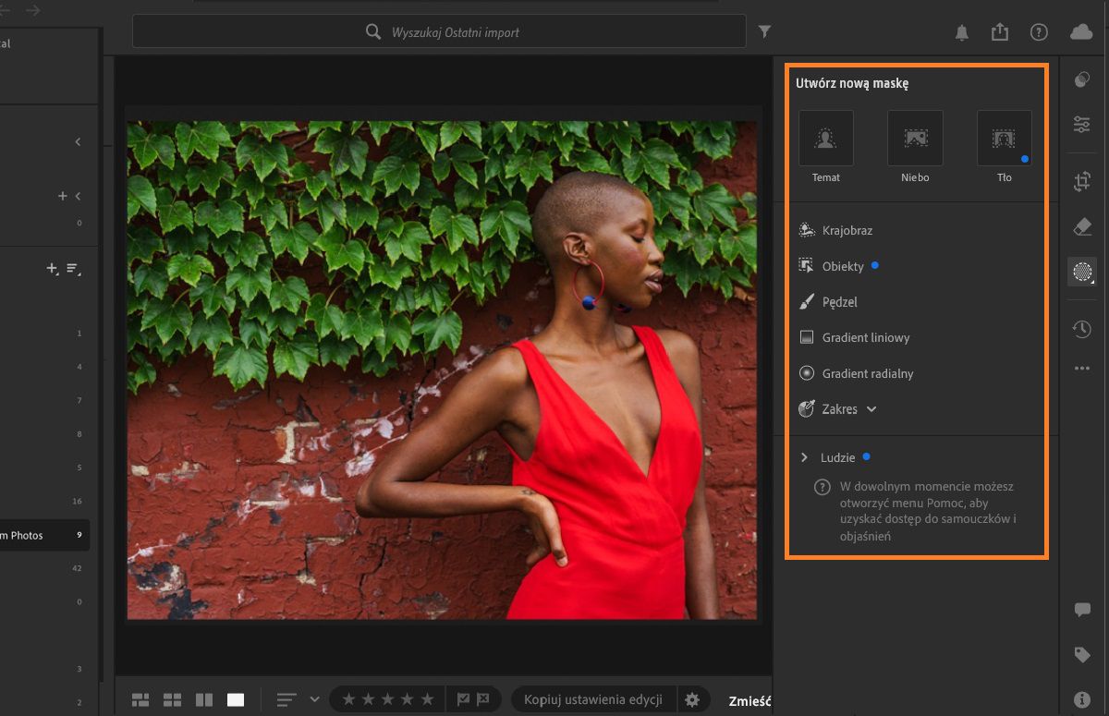Open the Edit sliders panel

tap(1082, 124)
